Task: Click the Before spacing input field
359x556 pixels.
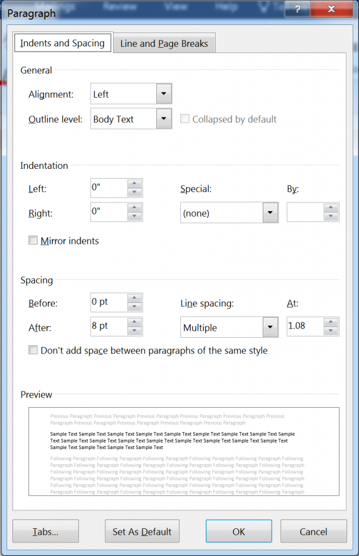Action: click(109, 302)
